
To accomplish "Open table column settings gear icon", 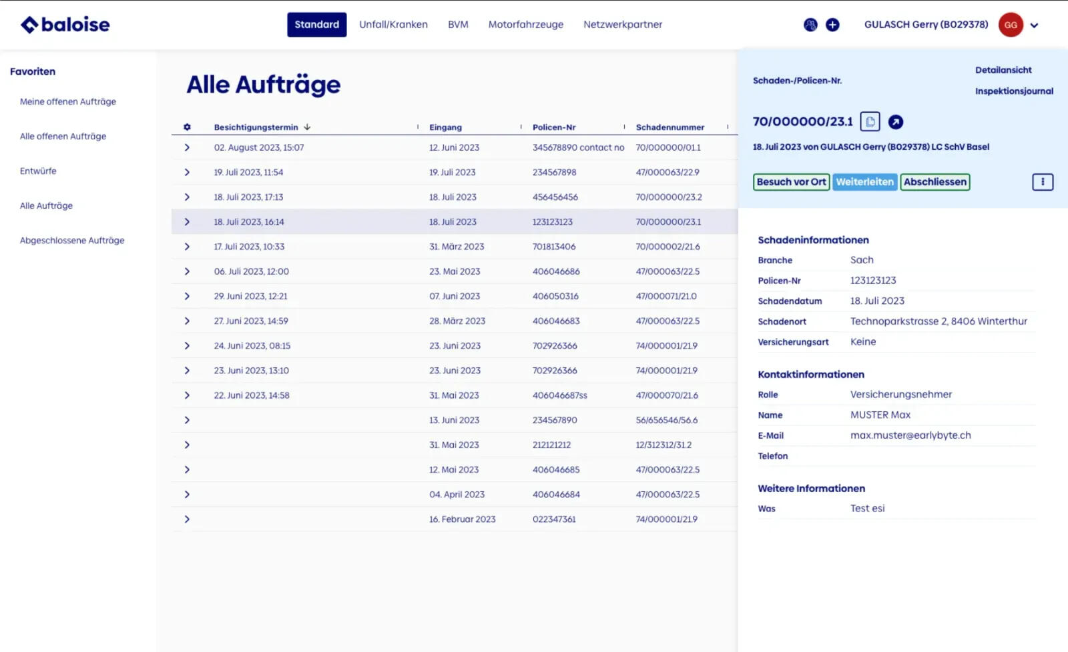I will pyautogui.click(x=187, y=127).
